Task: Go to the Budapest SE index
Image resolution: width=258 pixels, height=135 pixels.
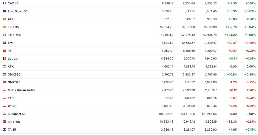Action: [x=17, y=114]
